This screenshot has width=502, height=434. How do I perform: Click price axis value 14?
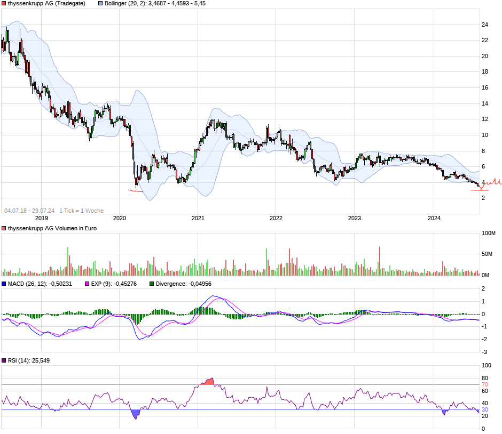pyautogui.click(x=485, y=103)
